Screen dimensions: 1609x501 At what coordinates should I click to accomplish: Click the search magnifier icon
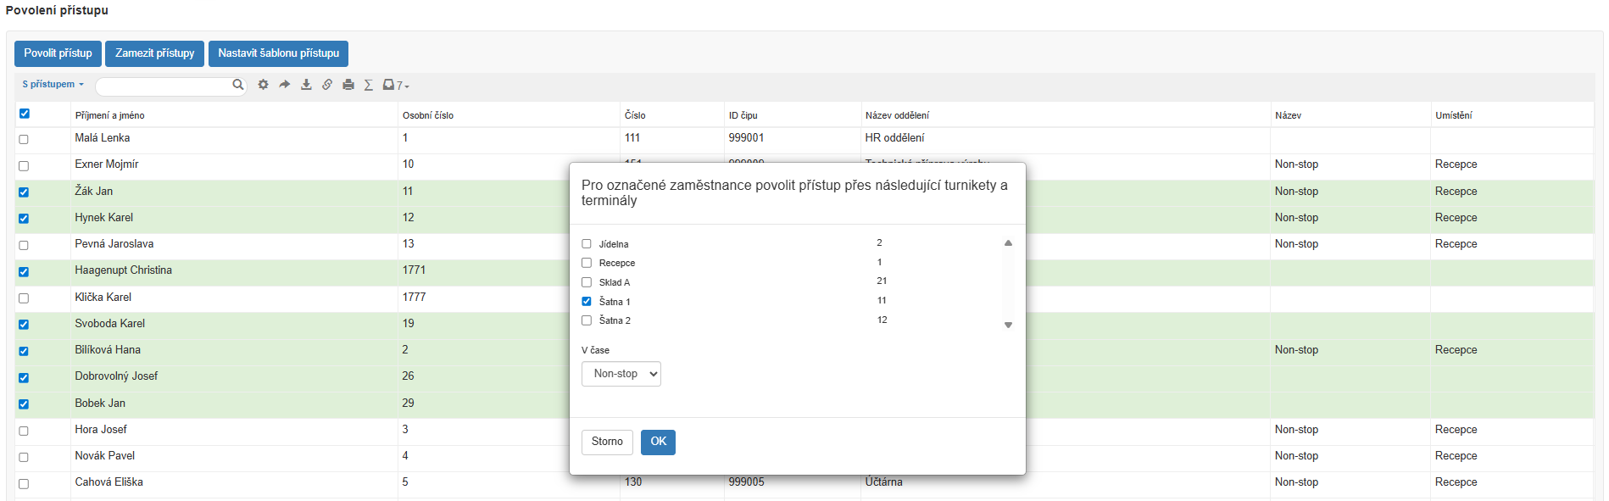(238, 85)
